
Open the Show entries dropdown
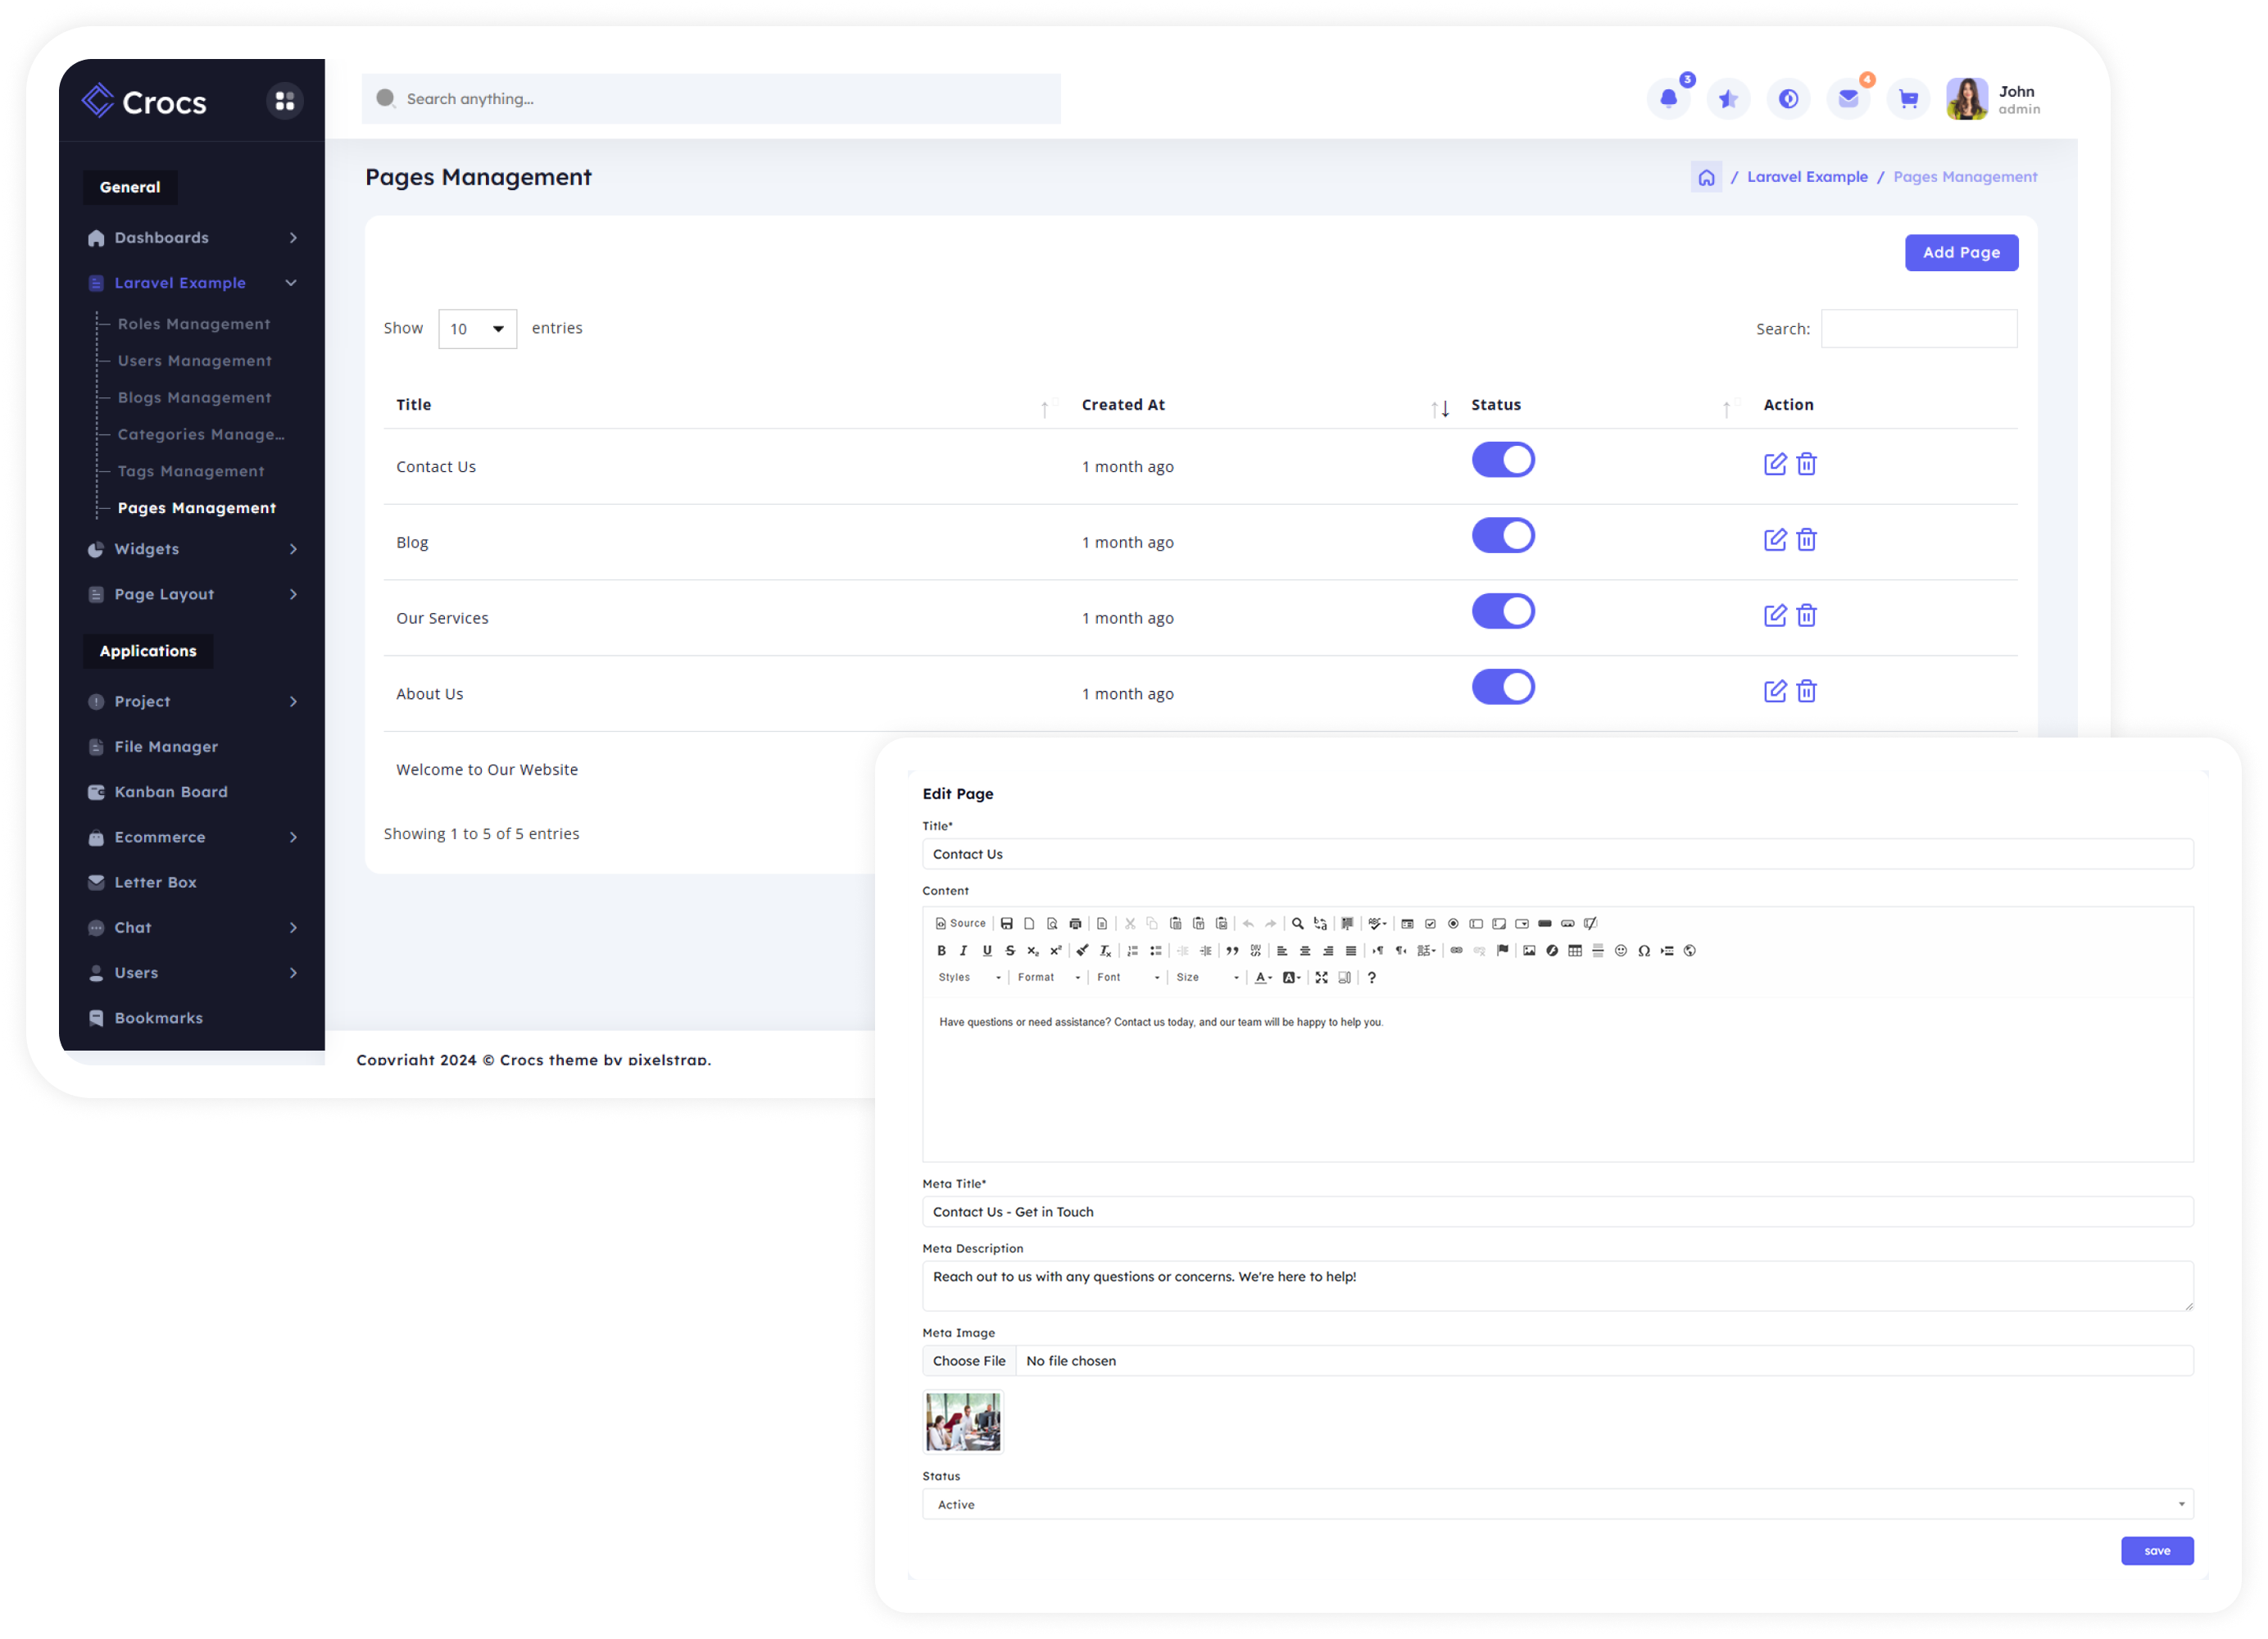point(477,329)
